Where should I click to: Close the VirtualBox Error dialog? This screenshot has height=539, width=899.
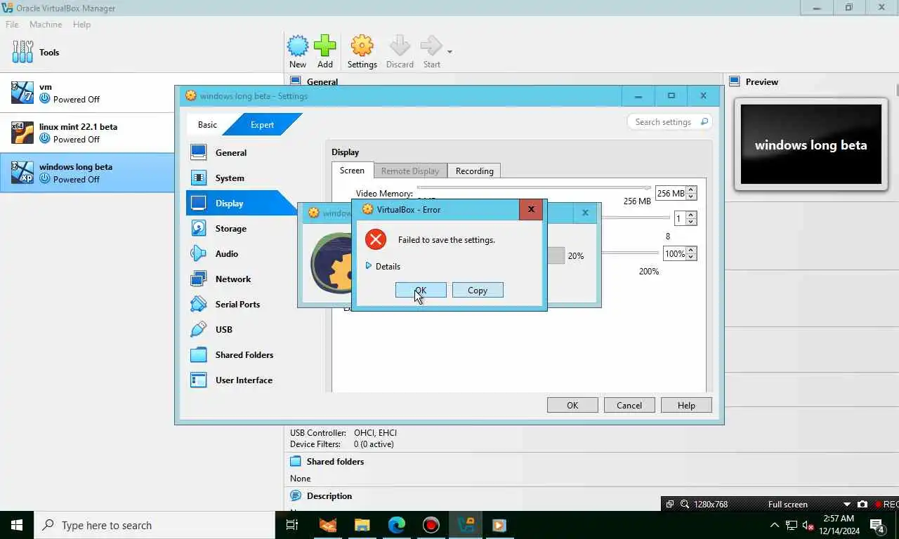[531, 209]
